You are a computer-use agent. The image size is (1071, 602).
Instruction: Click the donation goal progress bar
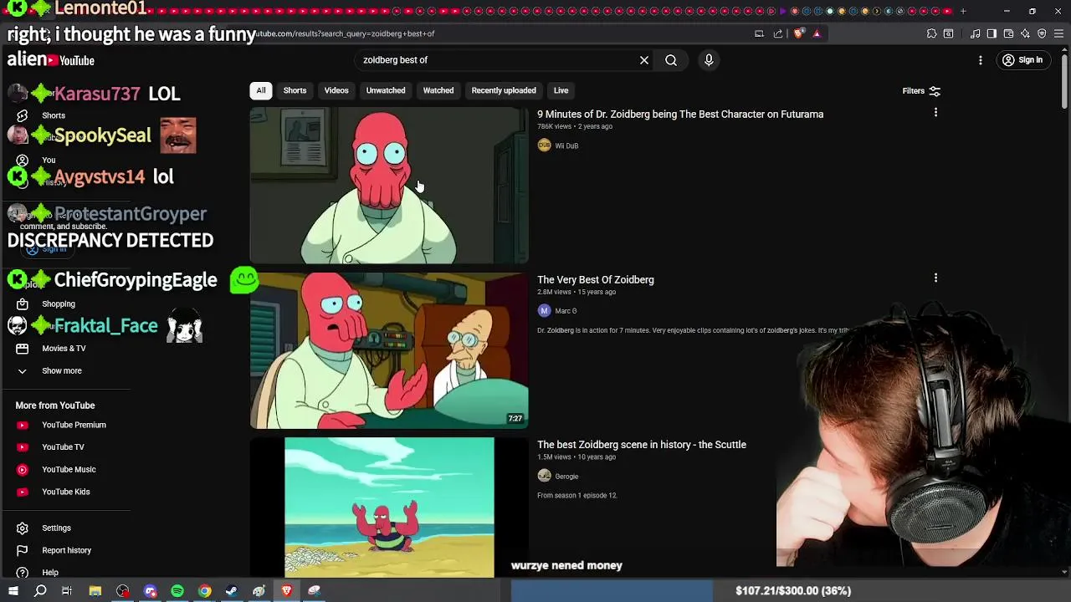[x=791, y=591]
